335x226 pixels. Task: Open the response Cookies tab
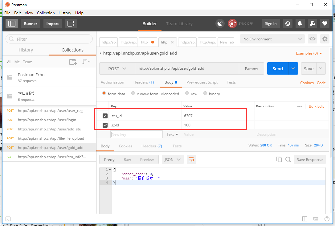(x=125, y=146)
